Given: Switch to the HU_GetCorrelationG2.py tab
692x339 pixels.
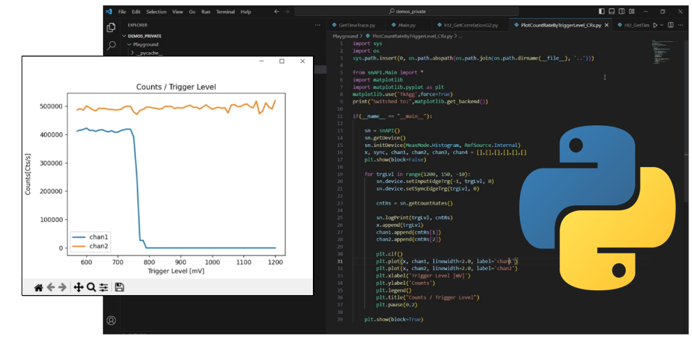Looking at the screenshot, I should coord(470,26).
